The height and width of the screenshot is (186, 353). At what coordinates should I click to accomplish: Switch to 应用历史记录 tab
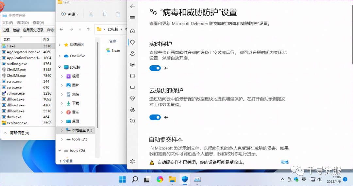coord(33,30)
